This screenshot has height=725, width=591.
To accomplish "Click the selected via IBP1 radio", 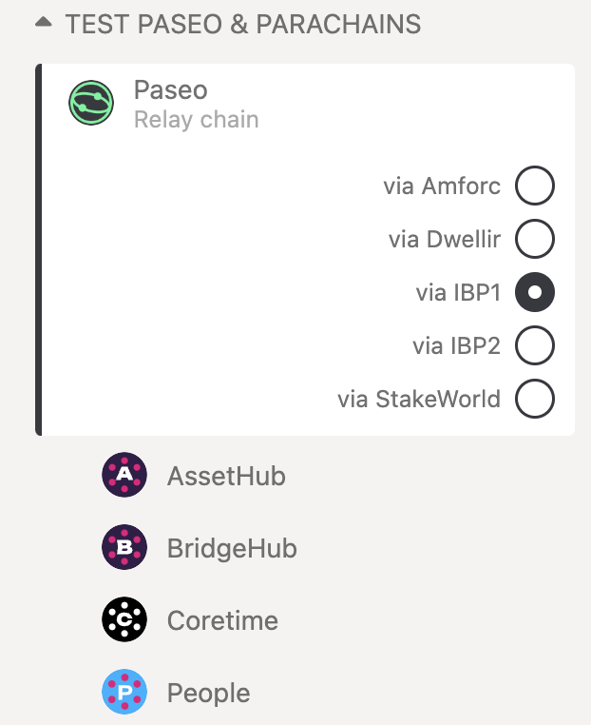I will coord(535,292).
